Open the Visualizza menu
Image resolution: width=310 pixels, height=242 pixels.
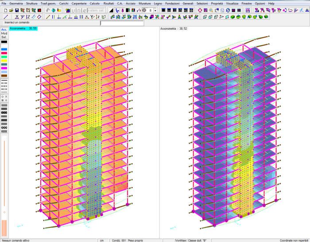click(232, 3)
